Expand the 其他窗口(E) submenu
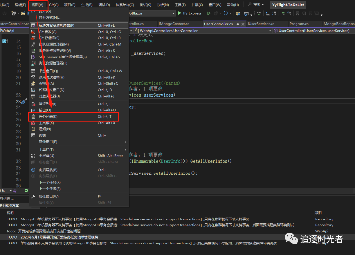 (x=79, y=142)
